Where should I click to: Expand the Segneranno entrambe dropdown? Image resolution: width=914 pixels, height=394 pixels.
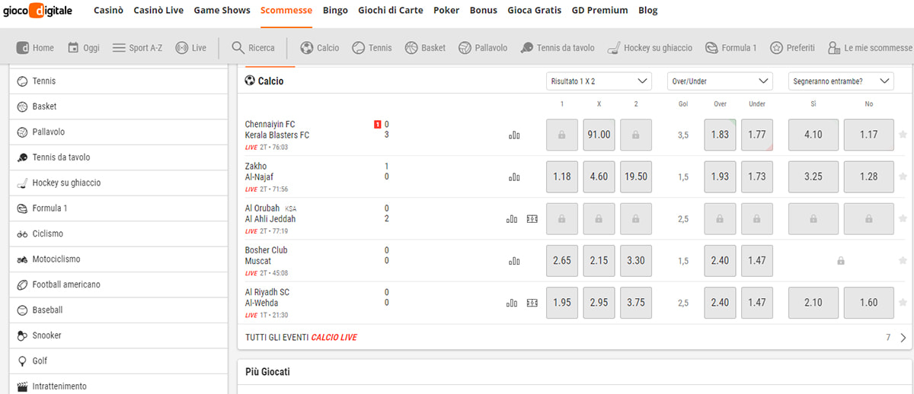pos(841,81)
